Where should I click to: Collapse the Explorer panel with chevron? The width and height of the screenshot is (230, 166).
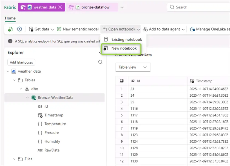(x=100, y=53)
